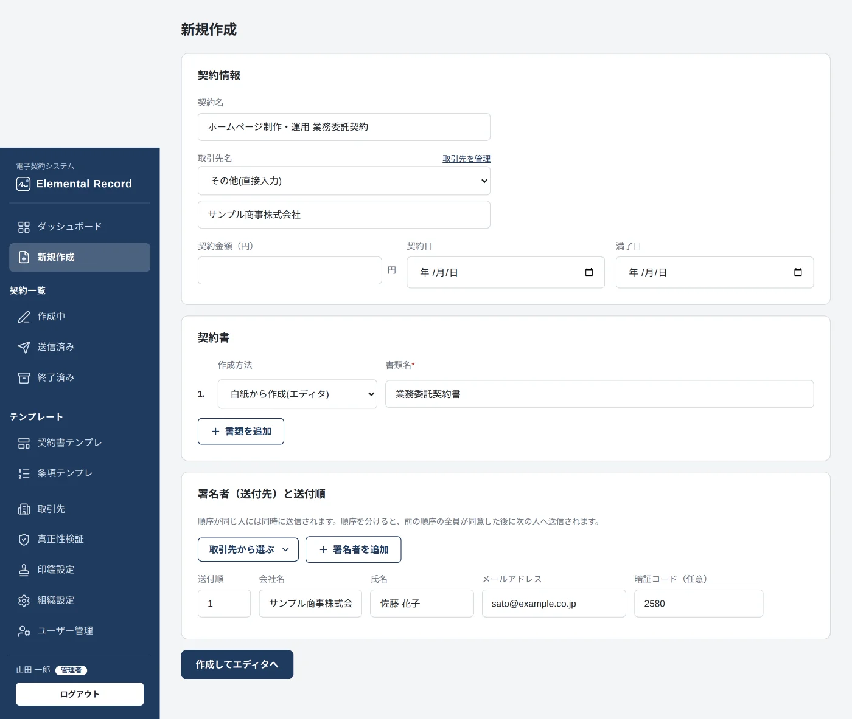Screen dimensions: 852x719
Task: Expand the 取引先名 dropdown その他(直接入力)
Action: pyautogui.click(x=344, y=181)
